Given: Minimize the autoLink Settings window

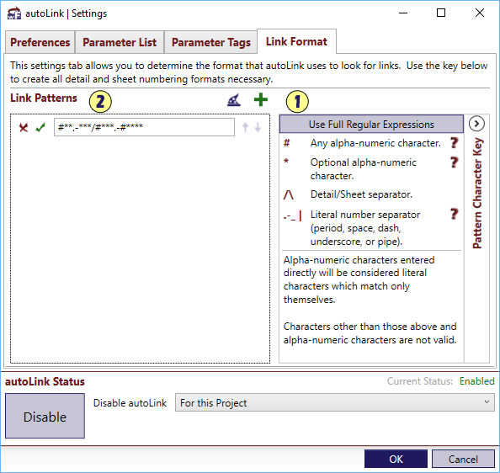Looking at the screenshot, I should [403, 13].
